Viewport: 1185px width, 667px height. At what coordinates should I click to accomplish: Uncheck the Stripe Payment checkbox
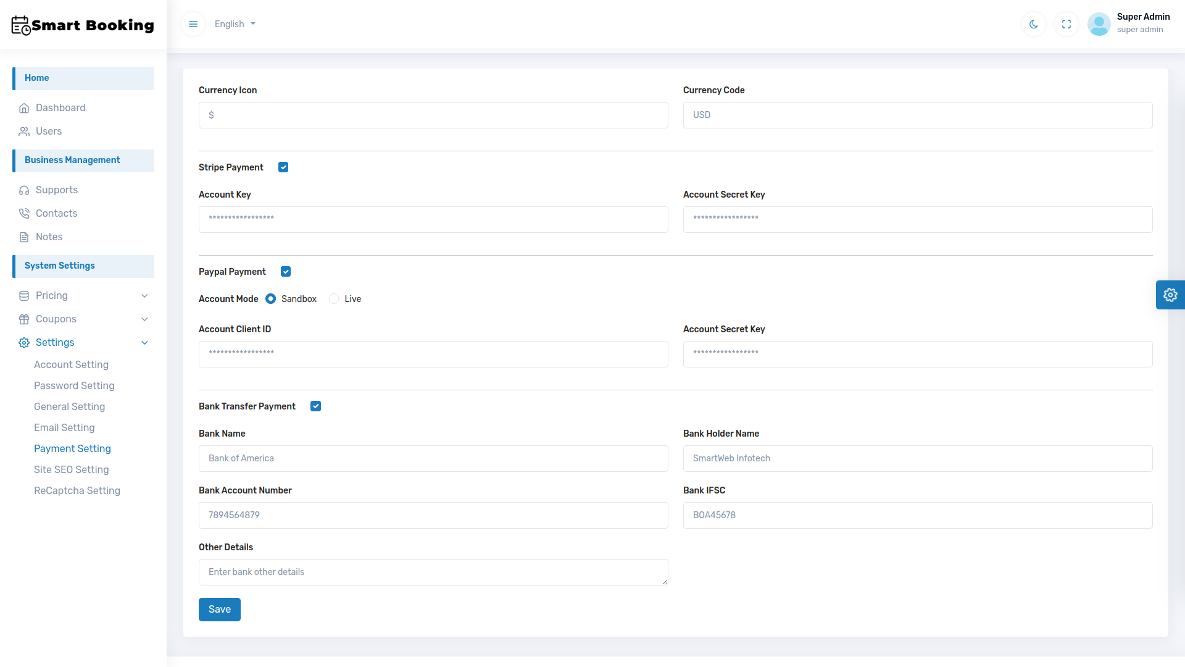pyautogui.click(x=283, y=167)
